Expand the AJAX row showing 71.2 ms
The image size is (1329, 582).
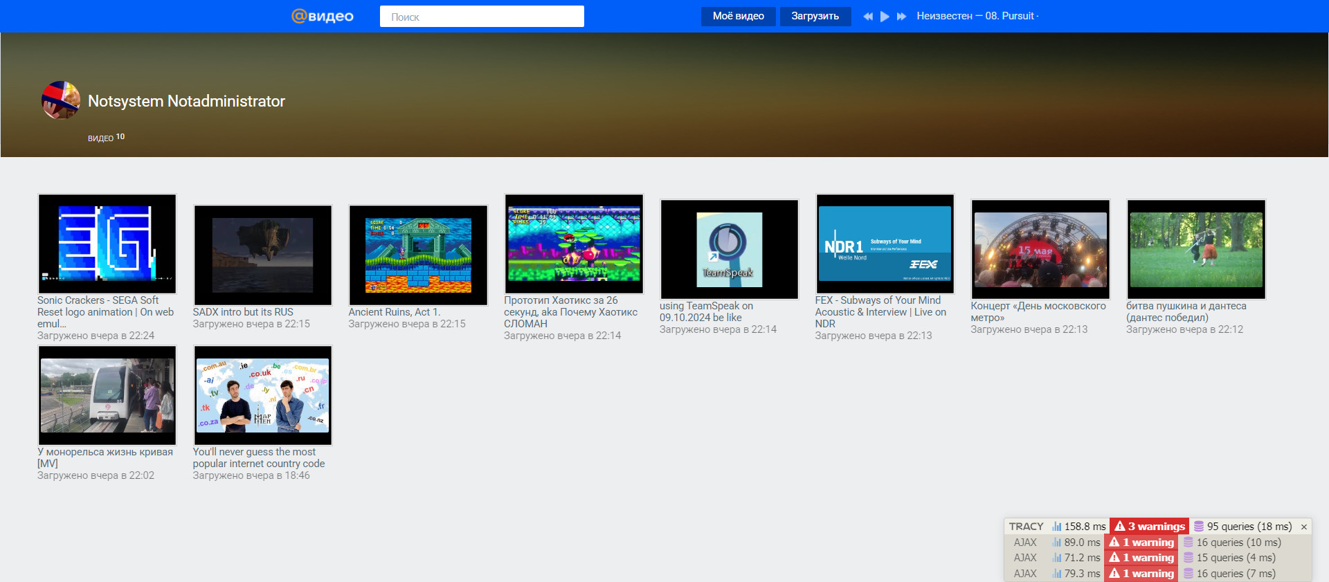point(1076,558)
